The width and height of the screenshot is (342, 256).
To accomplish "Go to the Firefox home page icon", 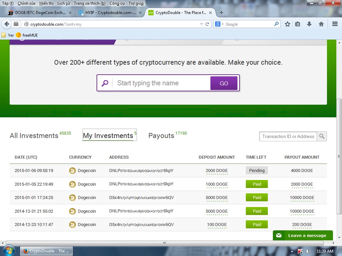I will coord(321,24).
